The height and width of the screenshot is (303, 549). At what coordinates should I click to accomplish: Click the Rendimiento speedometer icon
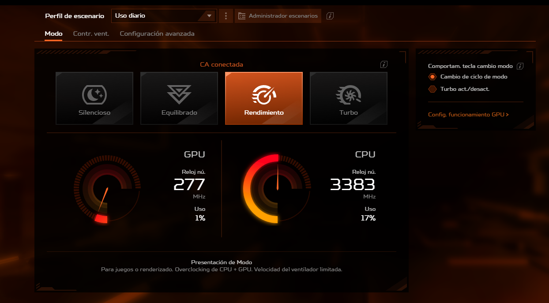[x=264, y=94]
